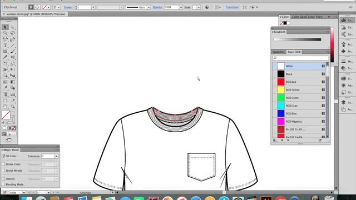Enable Stroke Color checkbox

3,164
